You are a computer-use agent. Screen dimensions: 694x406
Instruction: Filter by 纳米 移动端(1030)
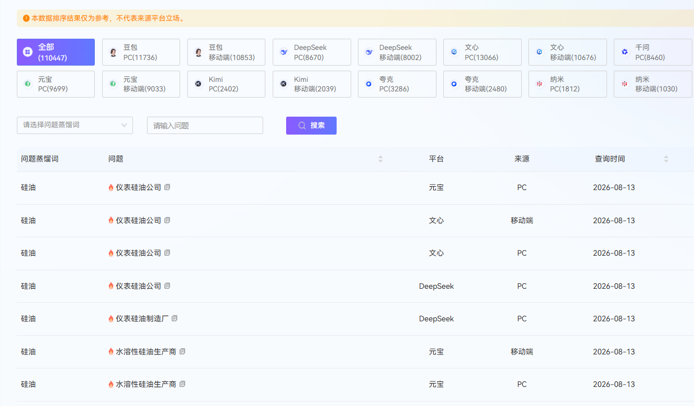pos(652,84)
